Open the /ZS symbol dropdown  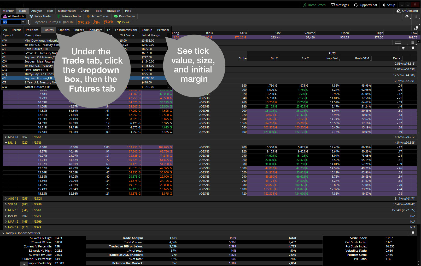(x=23, y=22)
